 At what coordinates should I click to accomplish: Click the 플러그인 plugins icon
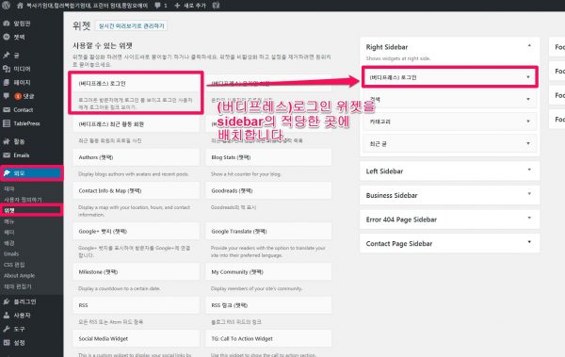7,301
